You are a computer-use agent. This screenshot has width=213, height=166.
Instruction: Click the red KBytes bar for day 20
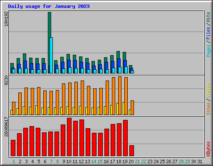[131, 151]
